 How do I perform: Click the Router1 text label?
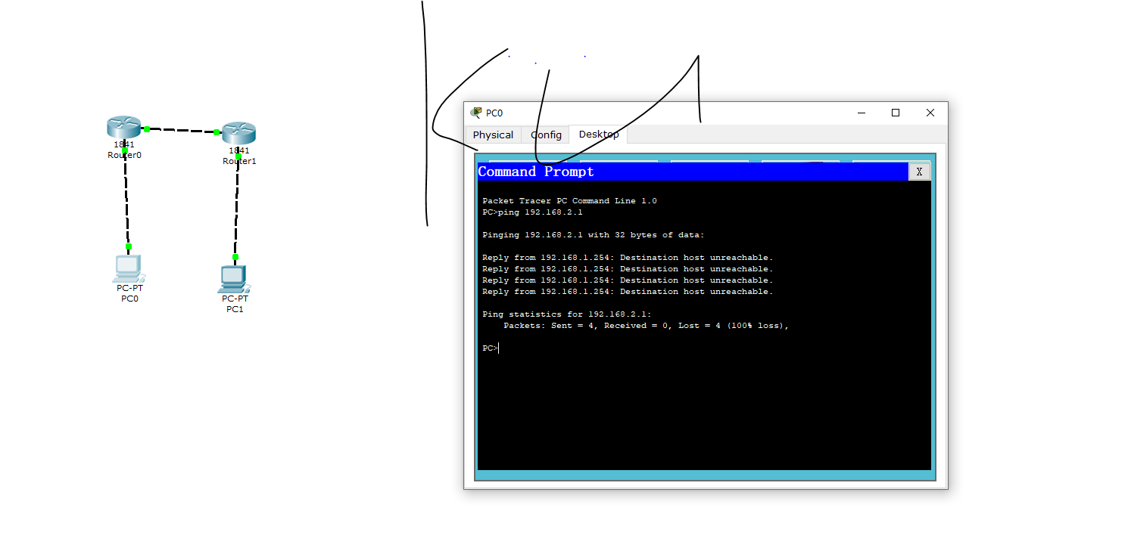click(239, 161)
